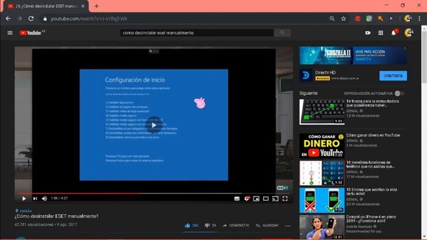Open the notifications bell

(394, 33)
